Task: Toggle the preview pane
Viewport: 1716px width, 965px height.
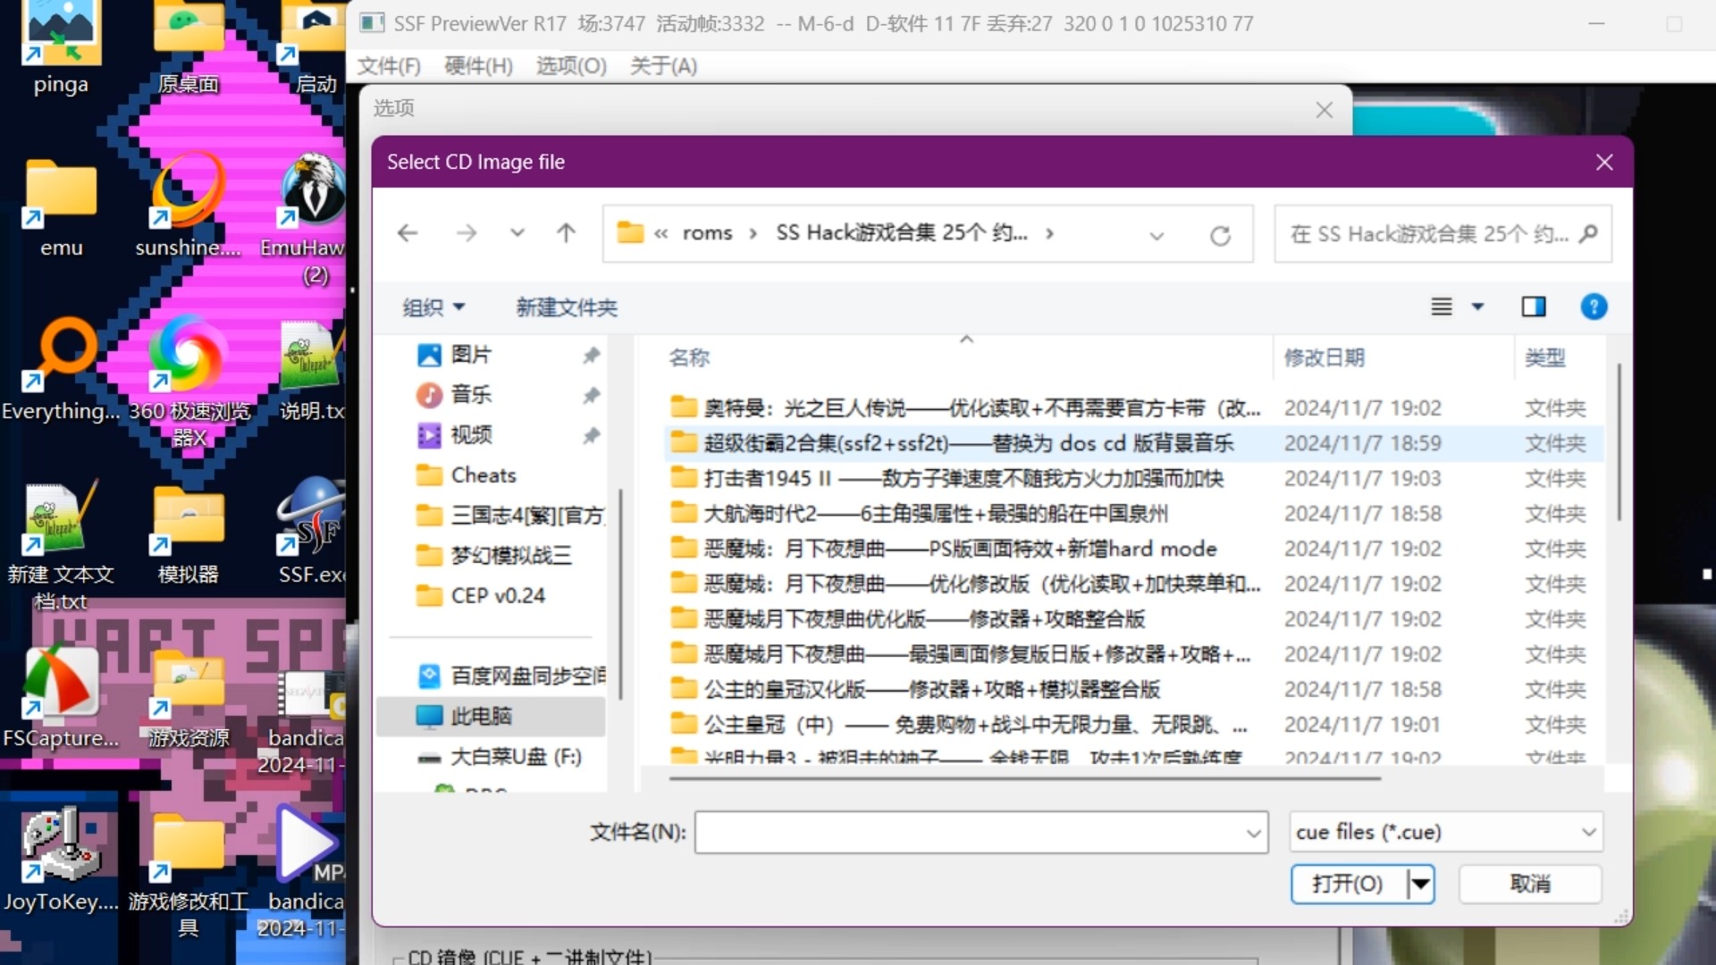Action: coord(1534,306)
